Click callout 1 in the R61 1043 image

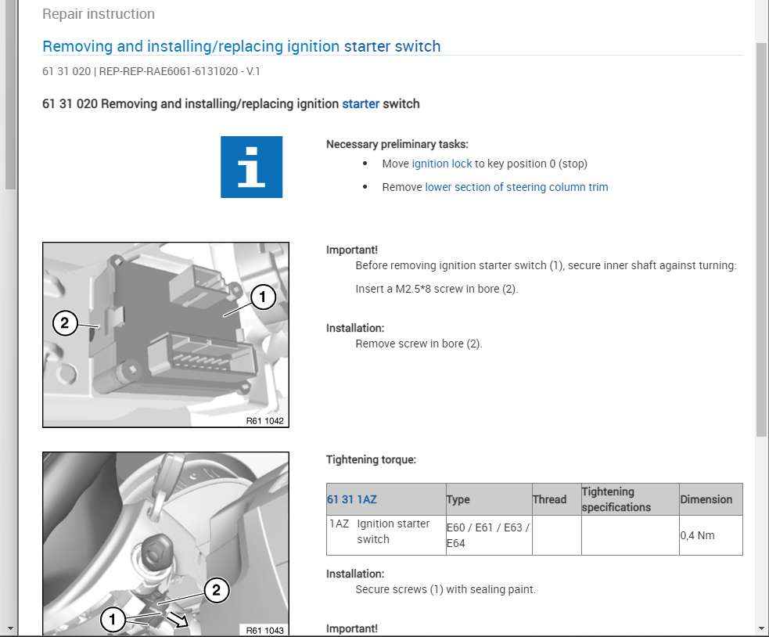click(x=113, y=621)
